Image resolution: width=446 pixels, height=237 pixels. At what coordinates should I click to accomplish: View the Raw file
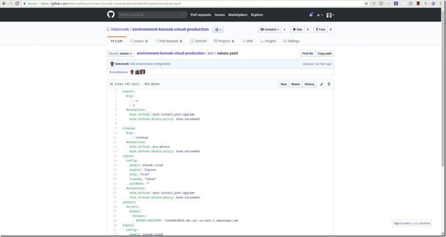284,84
